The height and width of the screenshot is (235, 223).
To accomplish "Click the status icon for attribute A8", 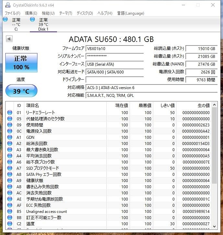I will point(10,174).
